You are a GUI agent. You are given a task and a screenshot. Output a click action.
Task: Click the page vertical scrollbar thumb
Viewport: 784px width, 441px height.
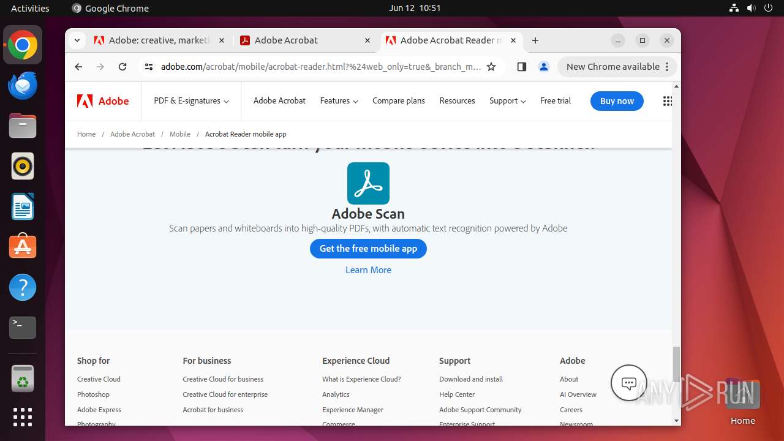676,364
